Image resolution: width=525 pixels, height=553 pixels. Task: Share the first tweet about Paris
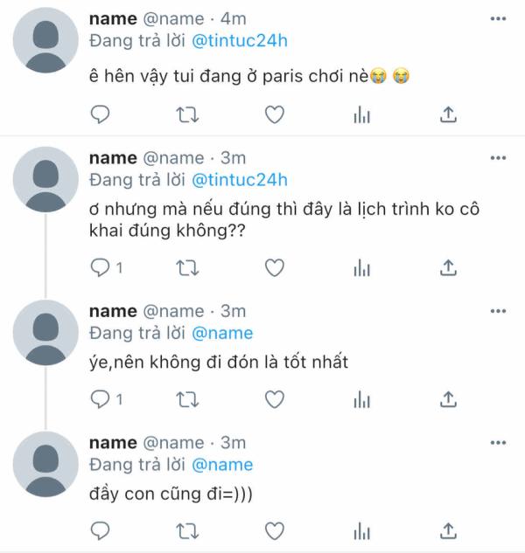click(447, 114)
